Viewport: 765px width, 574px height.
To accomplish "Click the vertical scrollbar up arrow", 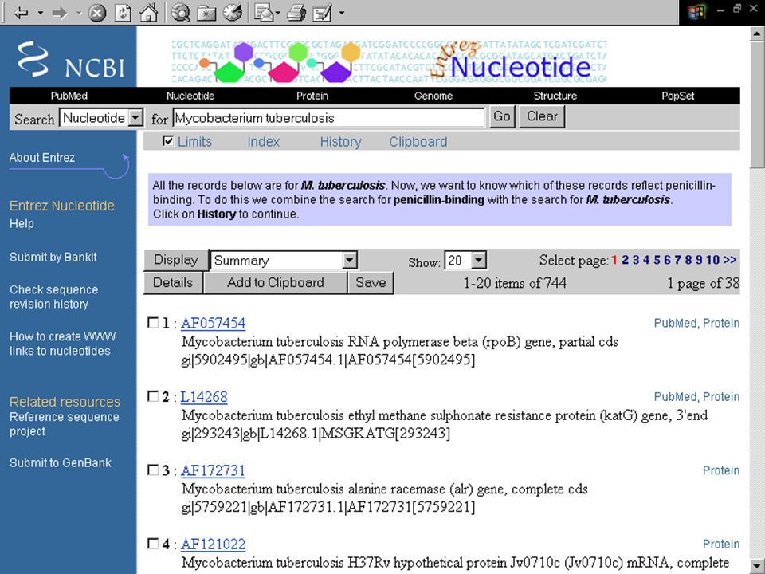I will point(757,33).
